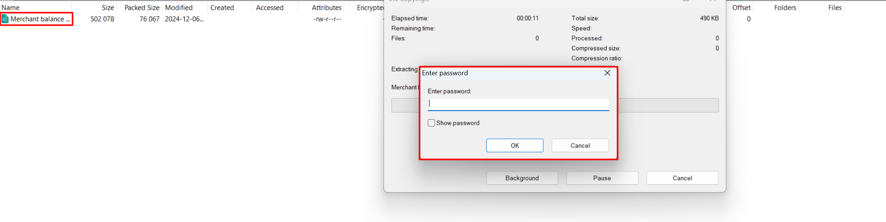Close the Enter password dialog with X

pos(607,73)
